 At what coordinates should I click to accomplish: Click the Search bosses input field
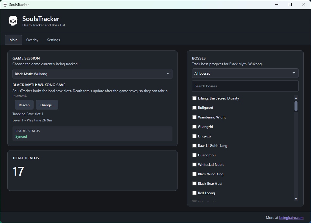(245, 86)
